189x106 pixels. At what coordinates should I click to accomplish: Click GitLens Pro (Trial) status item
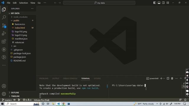coord(42,100)
